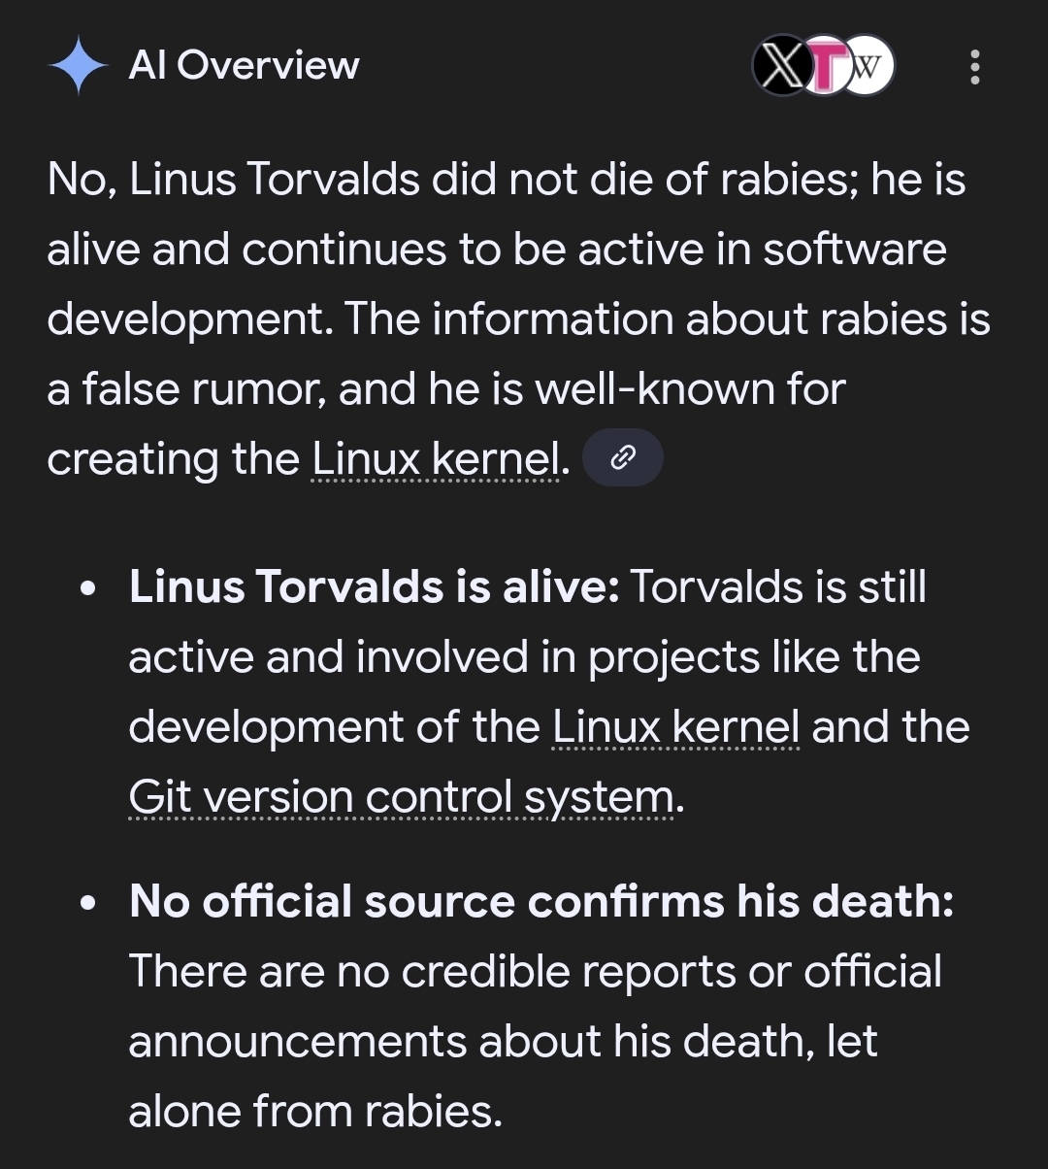Click the bullet dot before 'Linus Torvalds is alive'

click(x=89, y=588)
